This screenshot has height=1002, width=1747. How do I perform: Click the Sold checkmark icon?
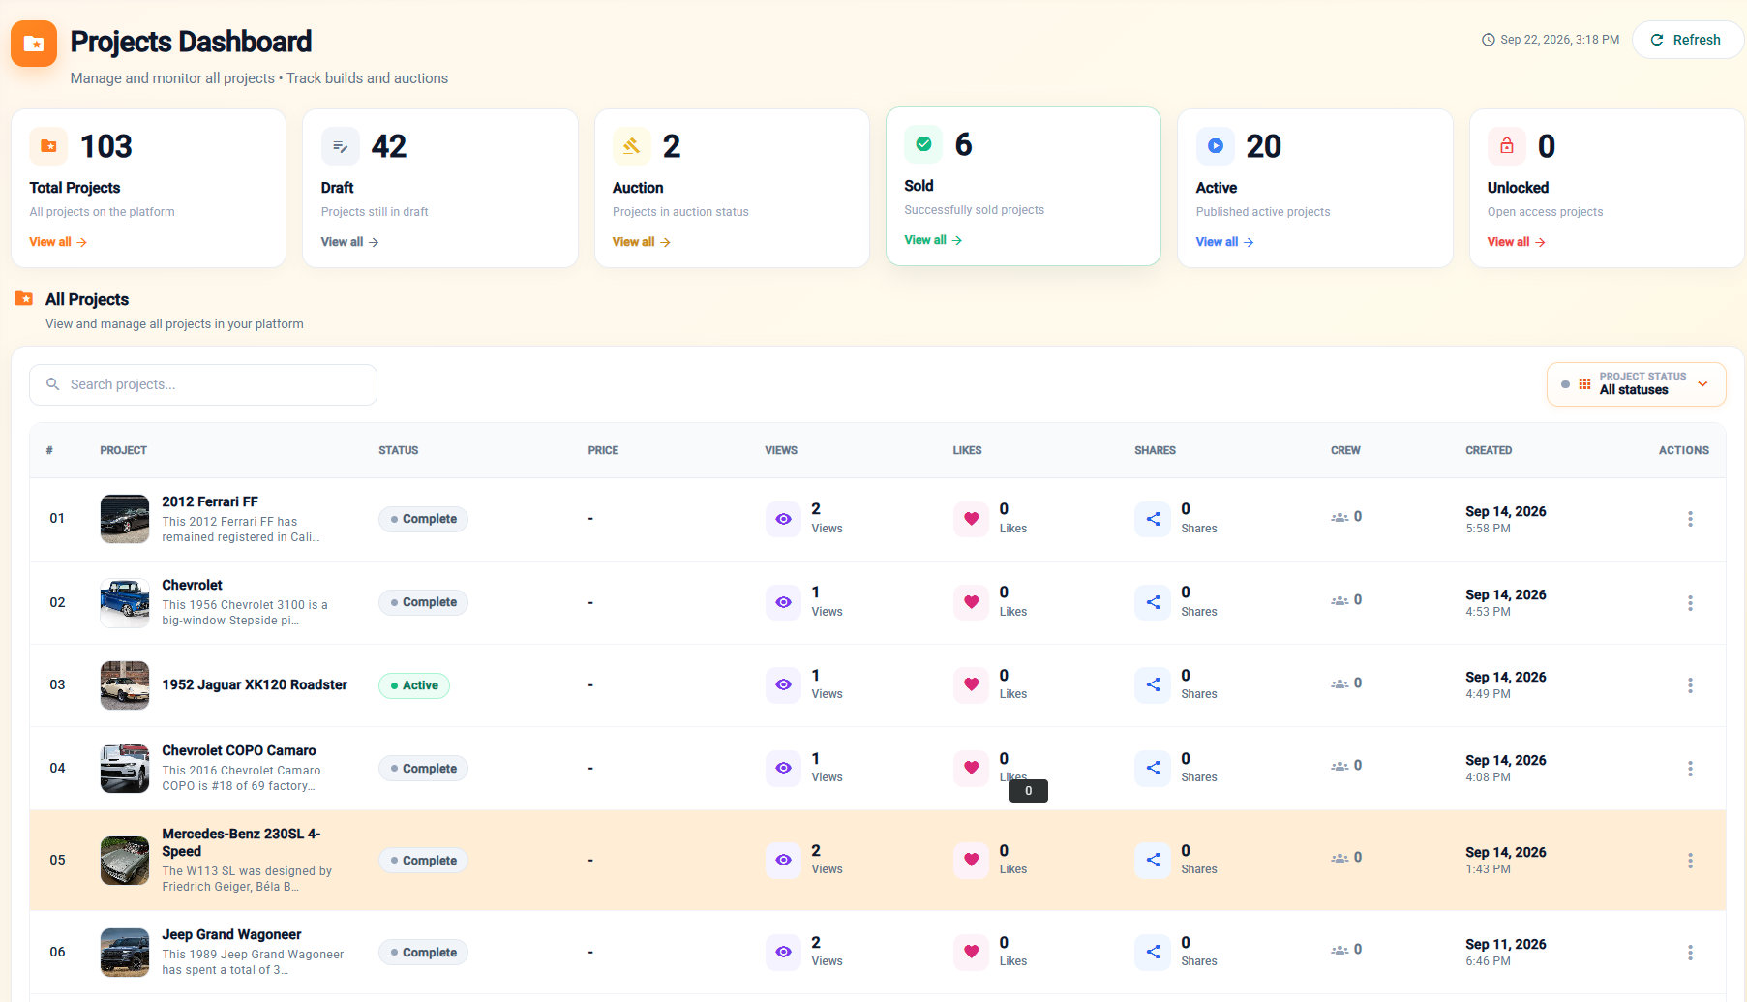(x=923, y=144)
